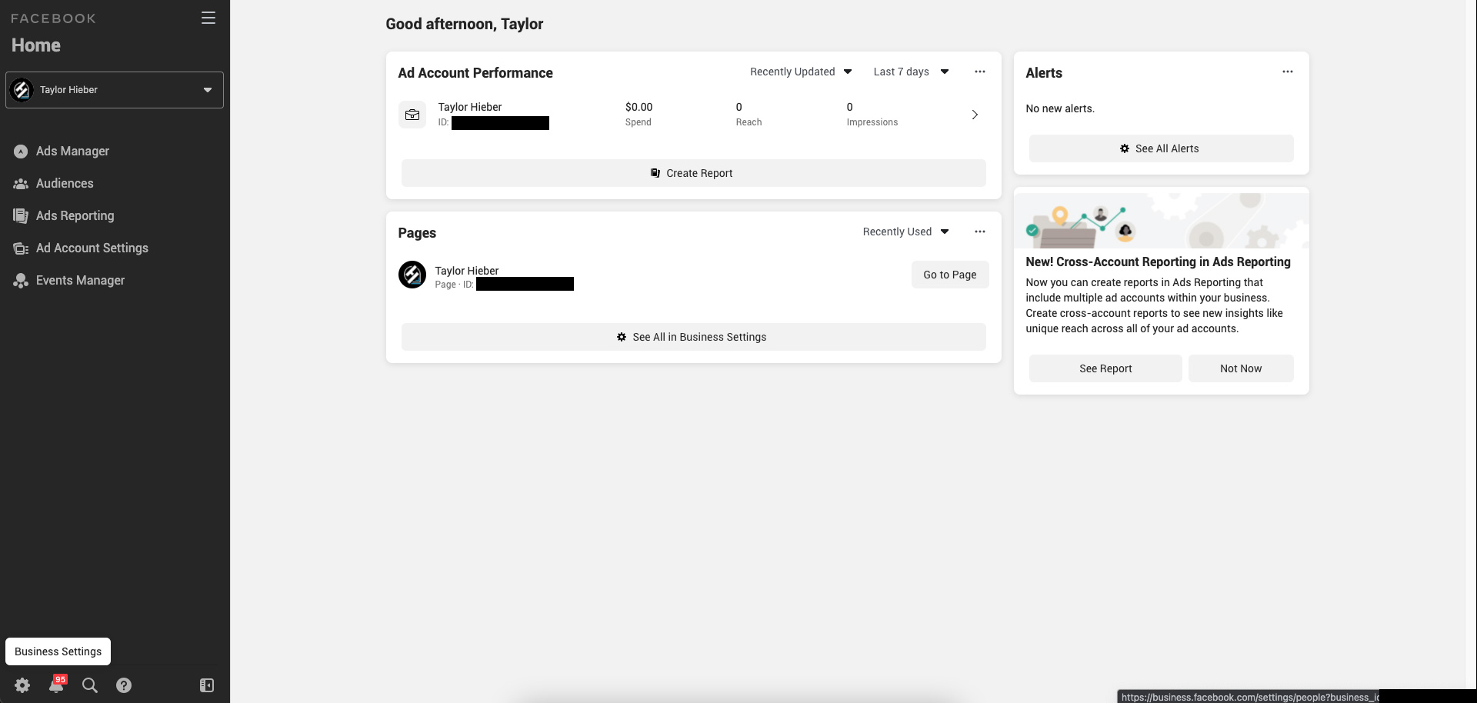This screenshot has width=1477, height=703.
Task: Open notifications bell with 95 badge
Action: tap(56, 684)
